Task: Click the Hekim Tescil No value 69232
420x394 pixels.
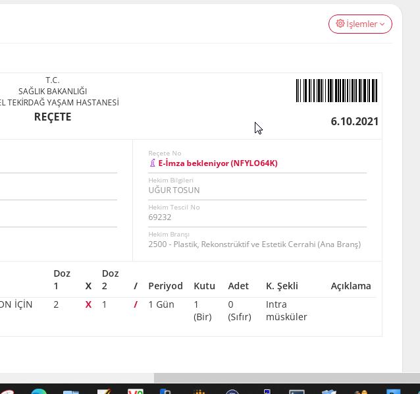Action: 160,217
